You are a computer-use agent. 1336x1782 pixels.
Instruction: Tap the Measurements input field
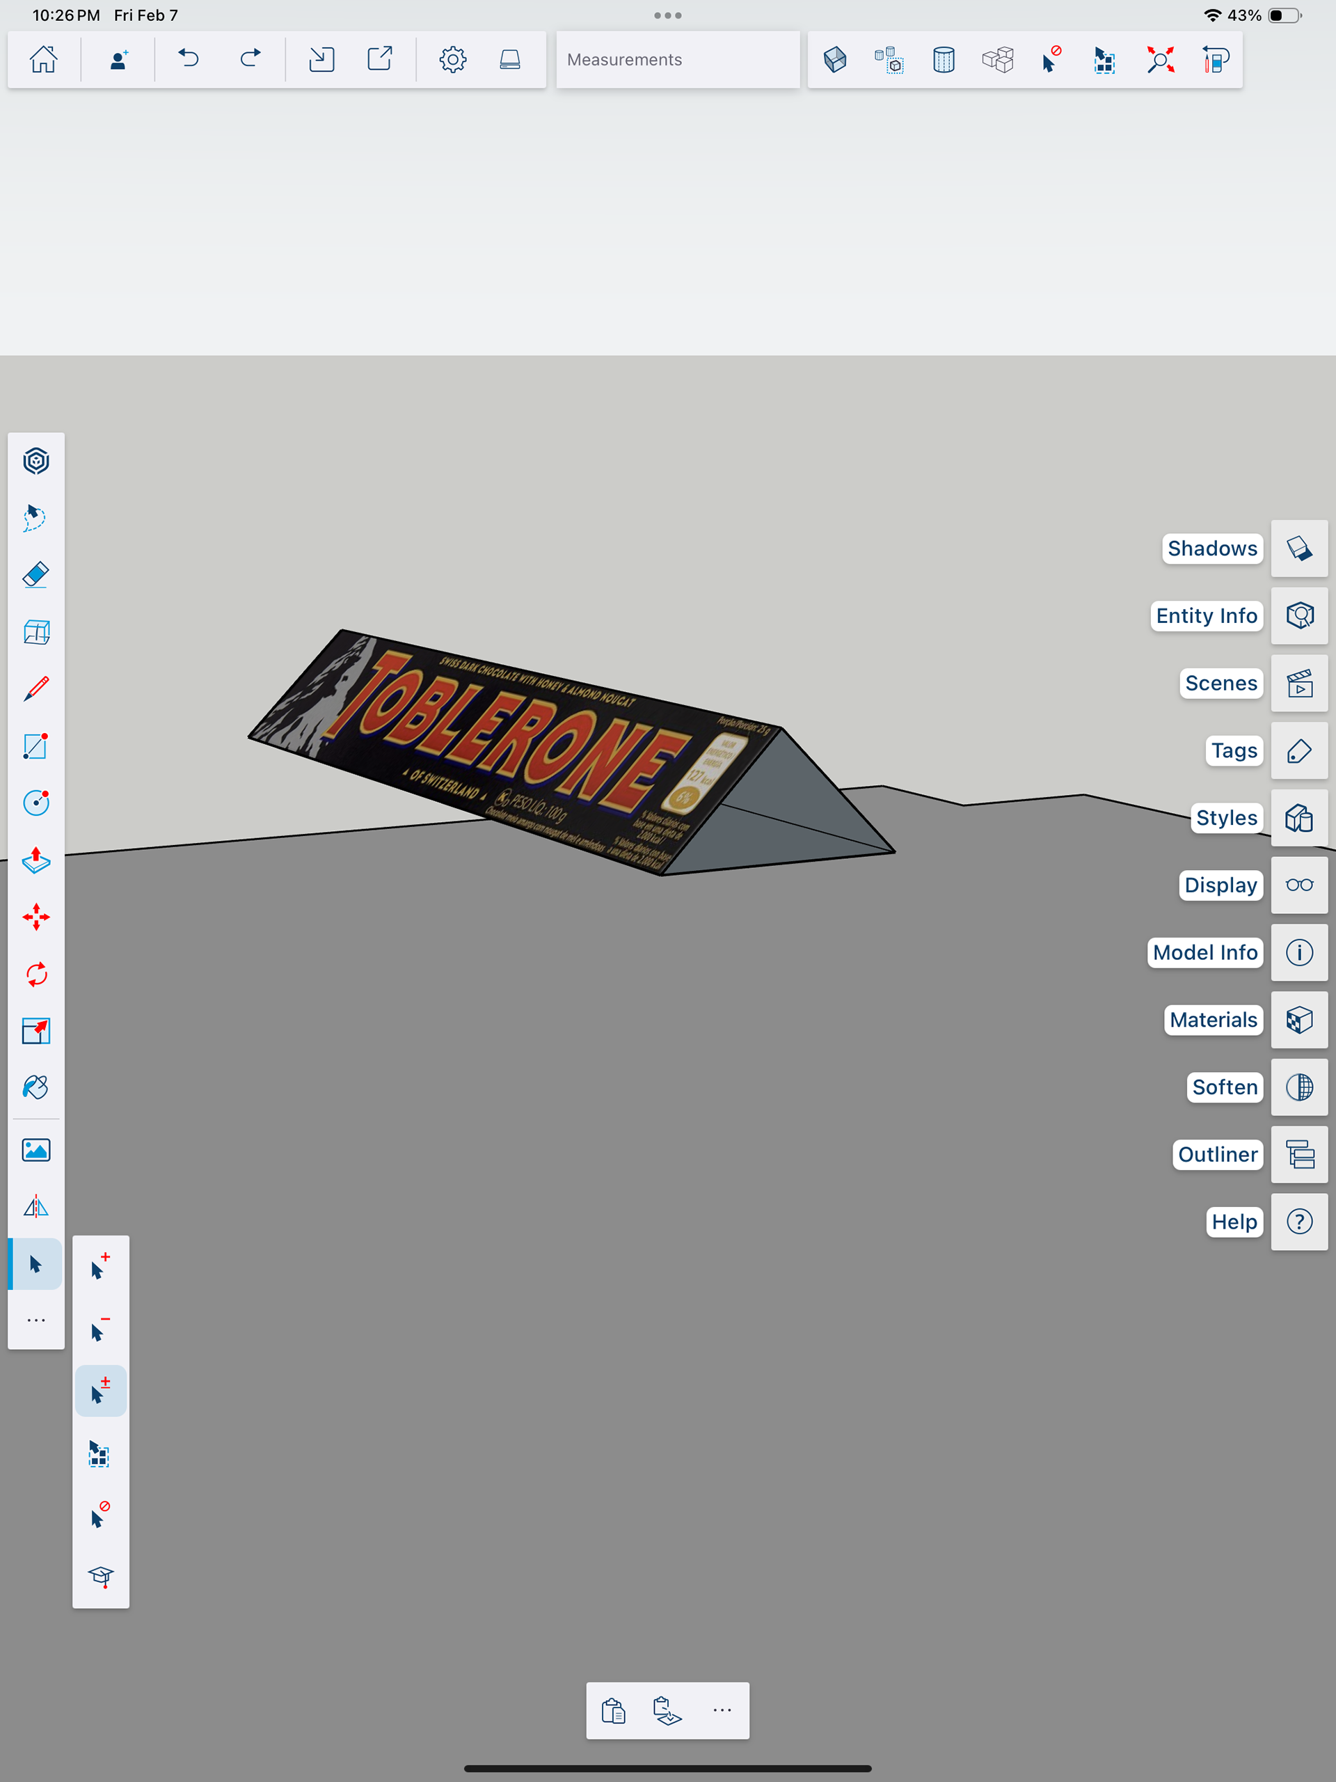677,60
